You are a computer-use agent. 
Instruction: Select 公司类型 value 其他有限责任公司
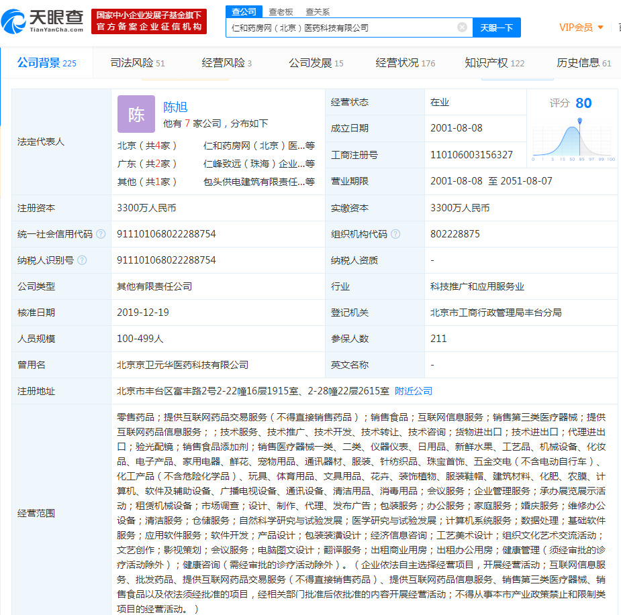coord(154,286)
